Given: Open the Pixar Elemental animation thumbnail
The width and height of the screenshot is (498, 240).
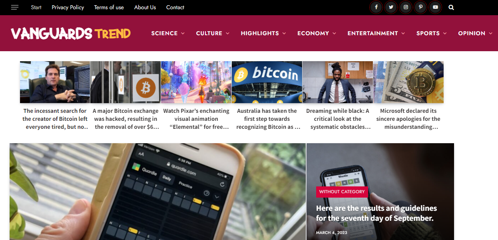Looking at the screenshot, I should point(196,82).
